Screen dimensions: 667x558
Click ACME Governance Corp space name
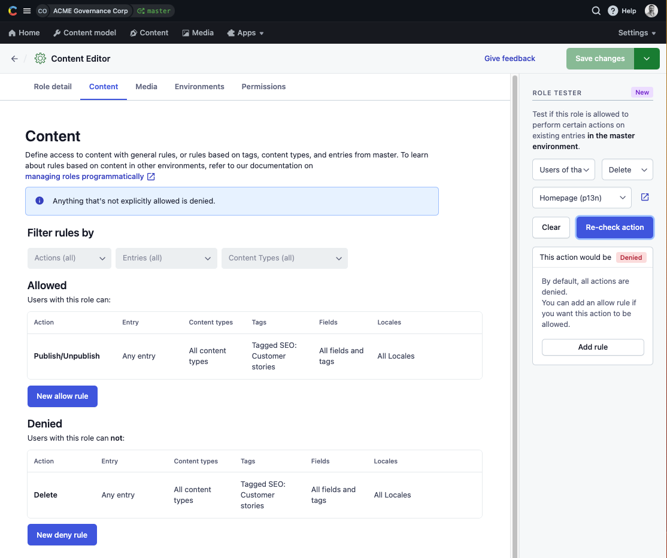(90, 11)
